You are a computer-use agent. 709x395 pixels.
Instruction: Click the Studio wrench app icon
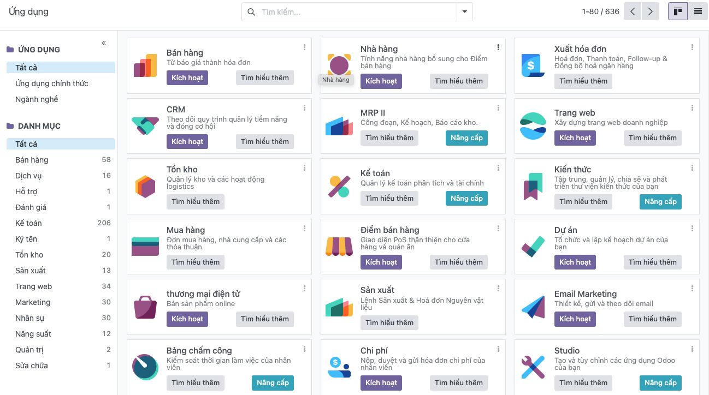tap(533, 368)
